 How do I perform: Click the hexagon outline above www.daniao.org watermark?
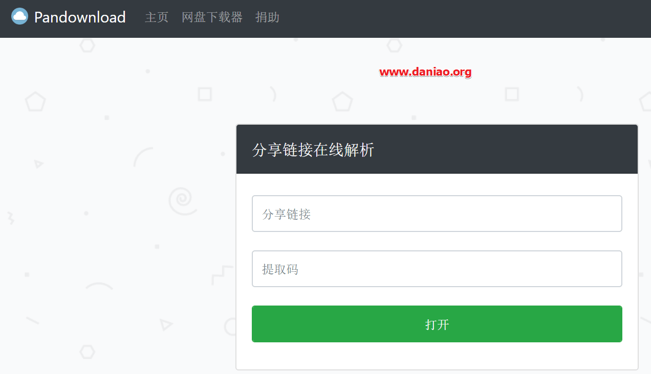click(394, 45)
